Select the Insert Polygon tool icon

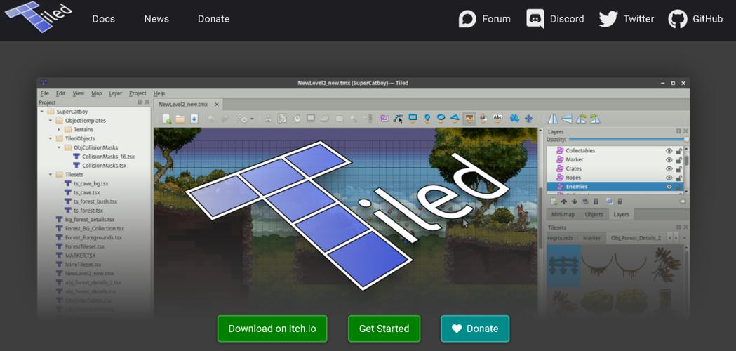(x=455, y=119)
